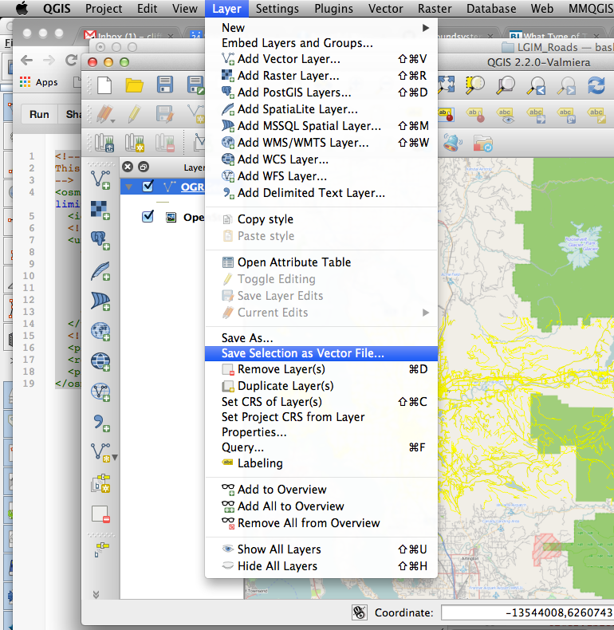Click the Zoom Full extent toolbar icon
This screenshot has width=614, height=630.
[x=447, y=85]
